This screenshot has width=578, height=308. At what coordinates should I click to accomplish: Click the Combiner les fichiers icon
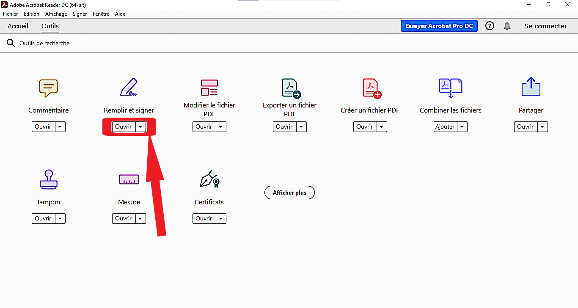click(451, 88)
